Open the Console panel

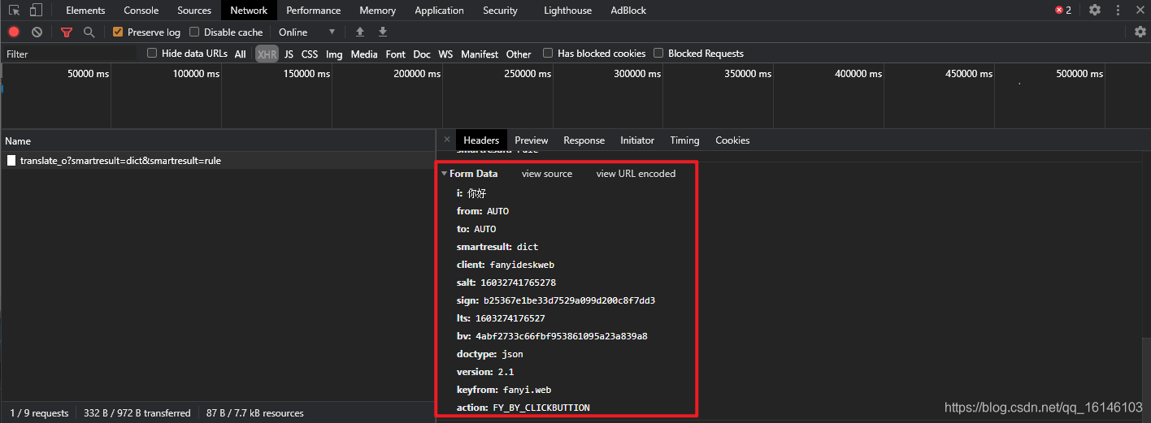141,10
